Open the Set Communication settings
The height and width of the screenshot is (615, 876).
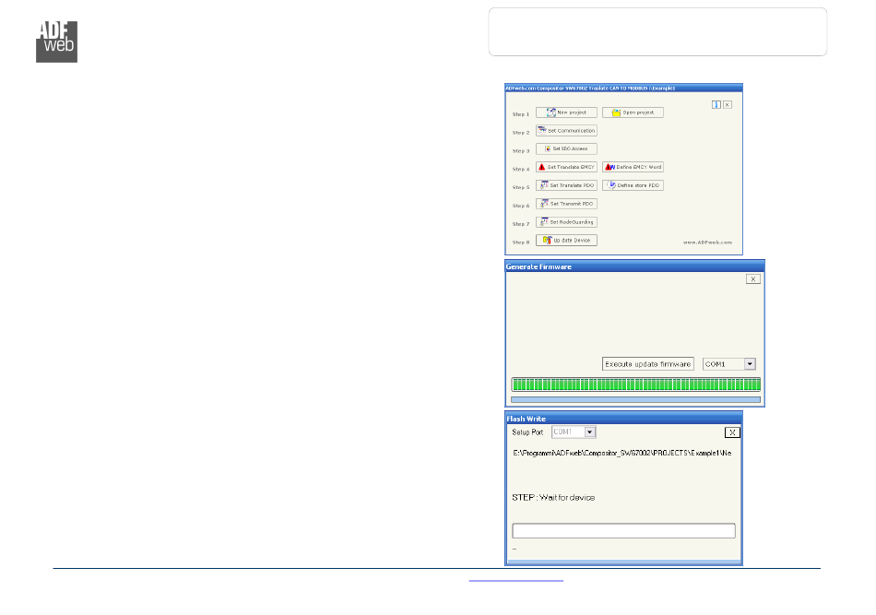click(x=566, y=131)
